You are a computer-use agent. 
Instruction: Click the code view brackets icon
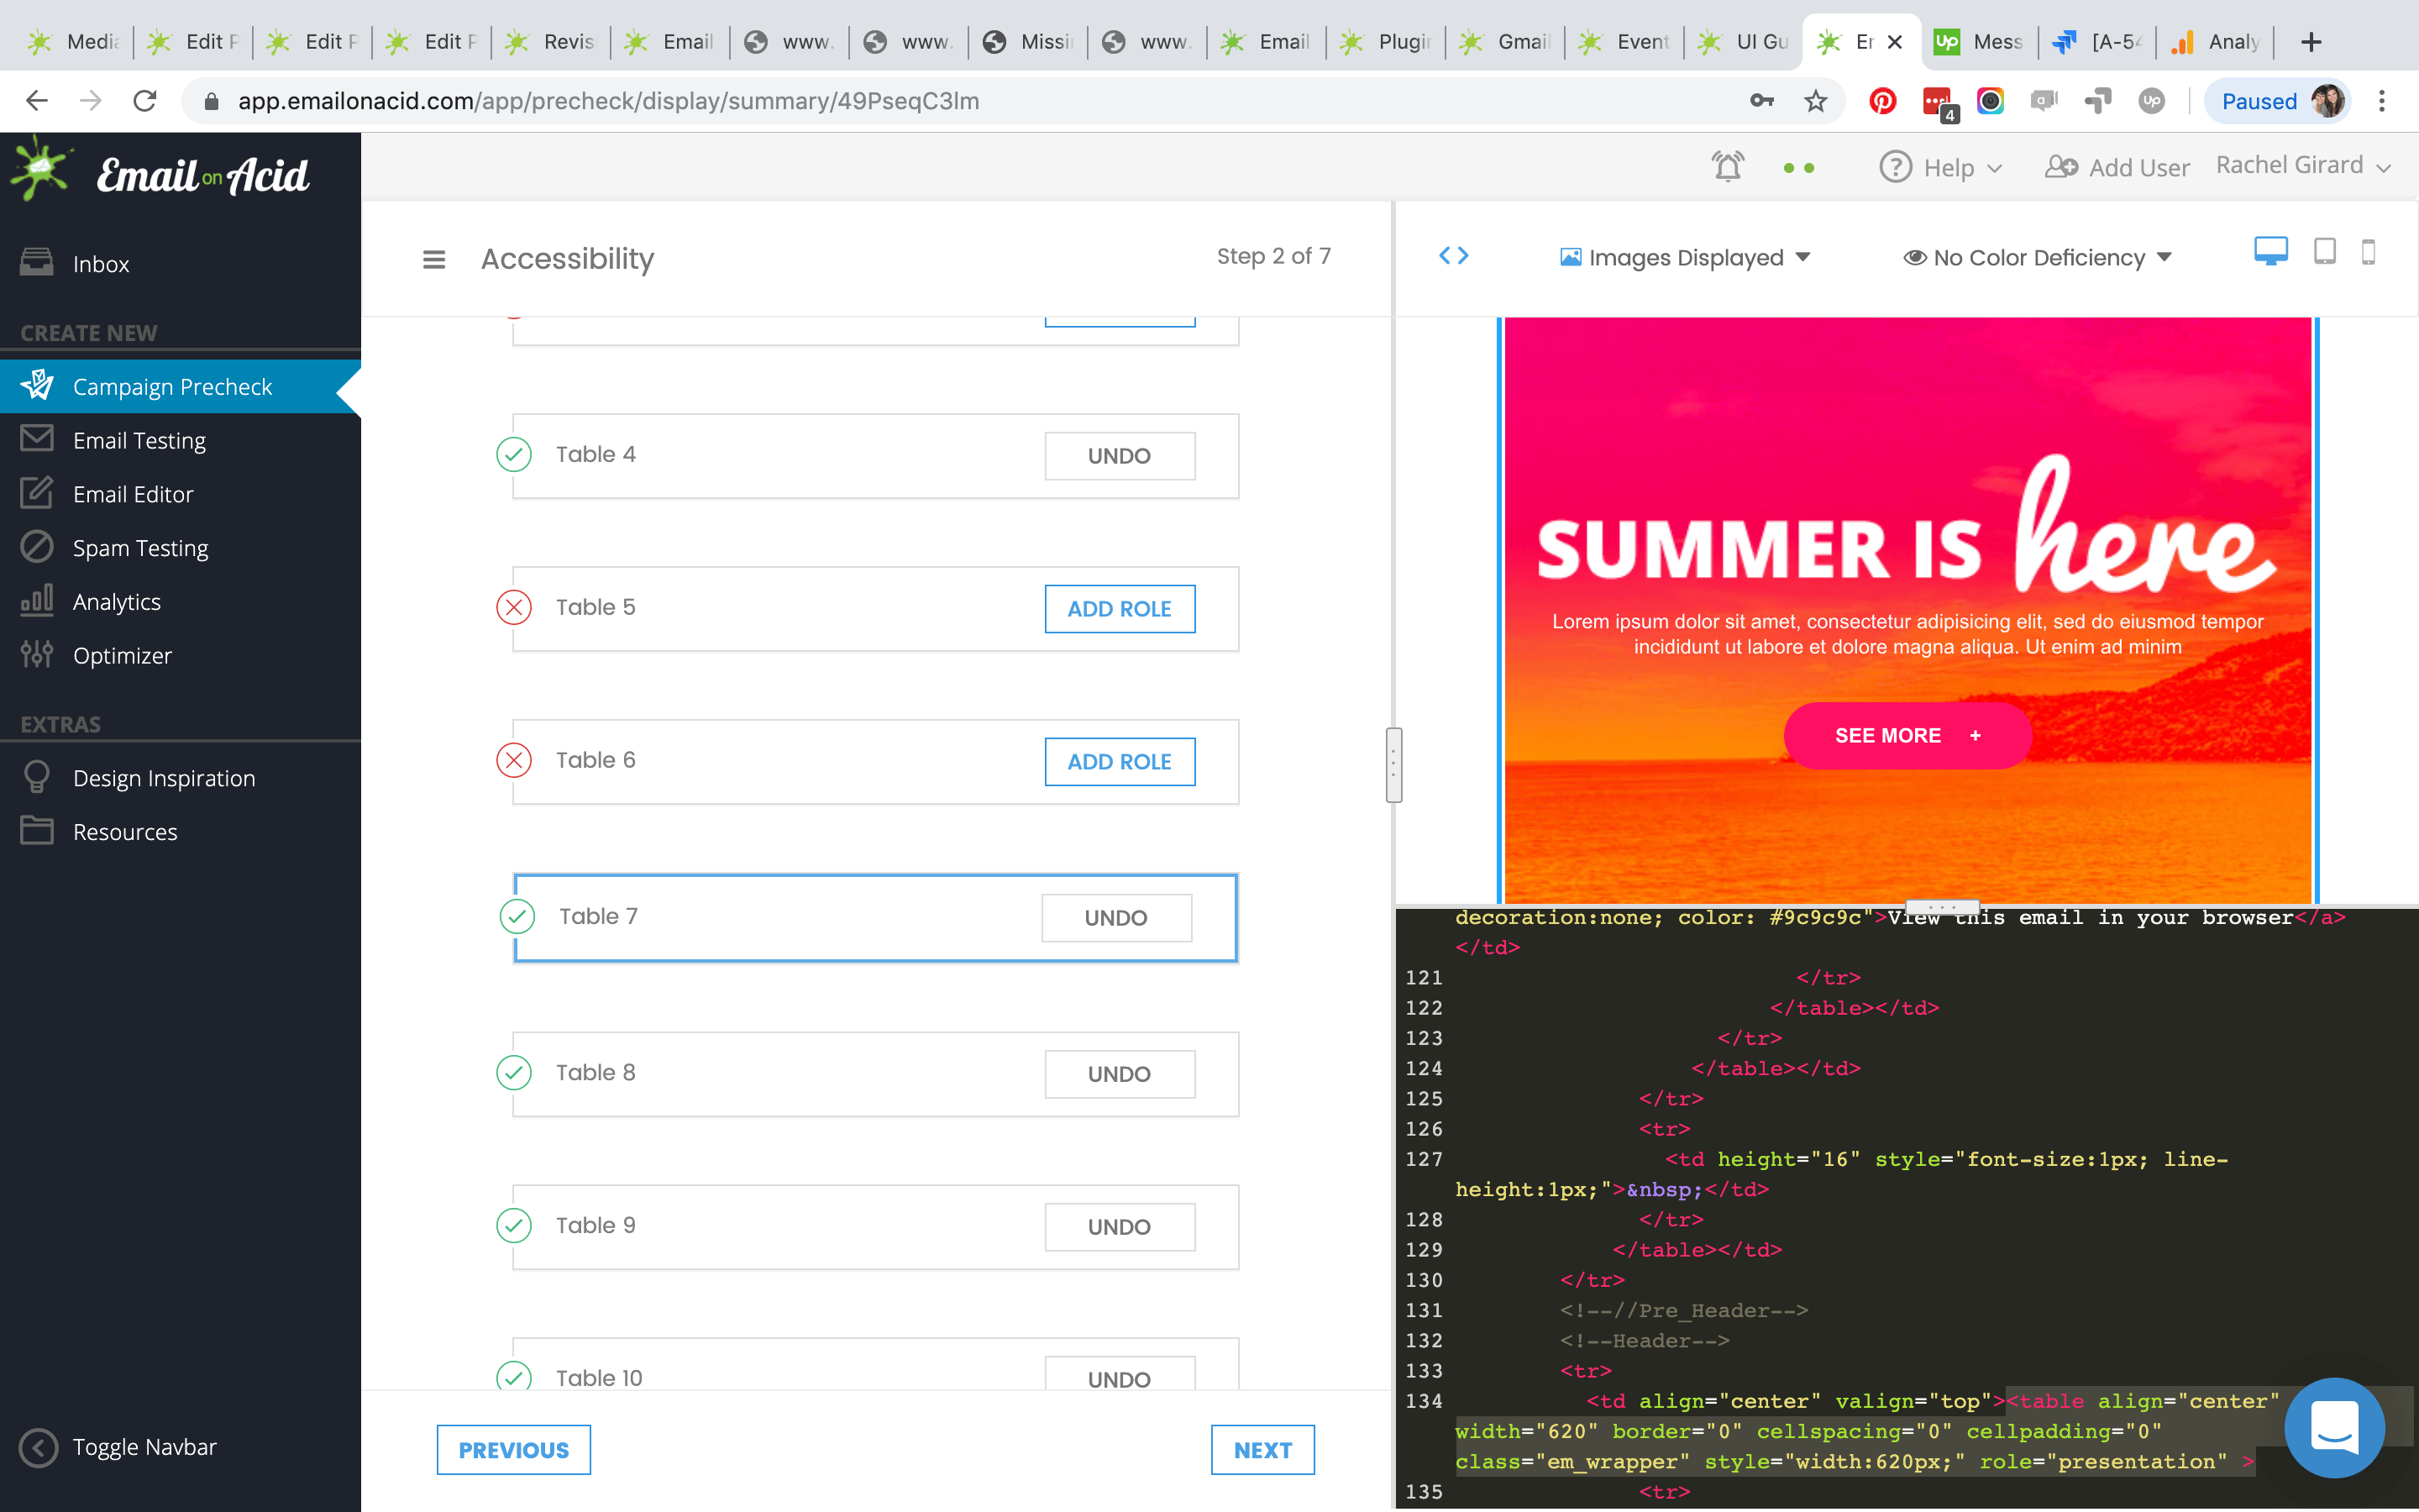[x=1453, y=256]
